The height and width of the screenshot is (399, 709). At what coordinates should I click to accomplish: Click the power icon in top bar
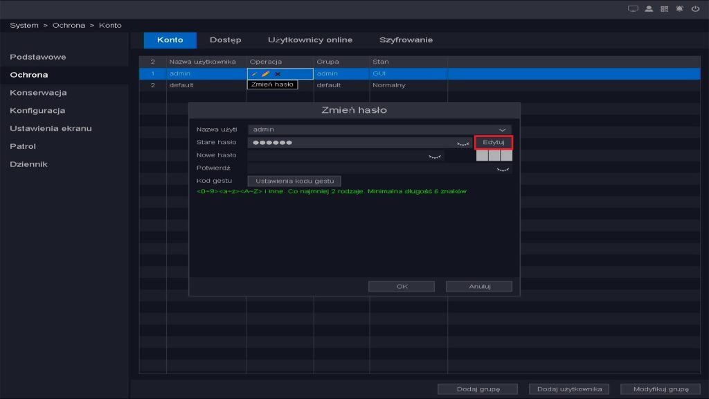coord(695,9)
